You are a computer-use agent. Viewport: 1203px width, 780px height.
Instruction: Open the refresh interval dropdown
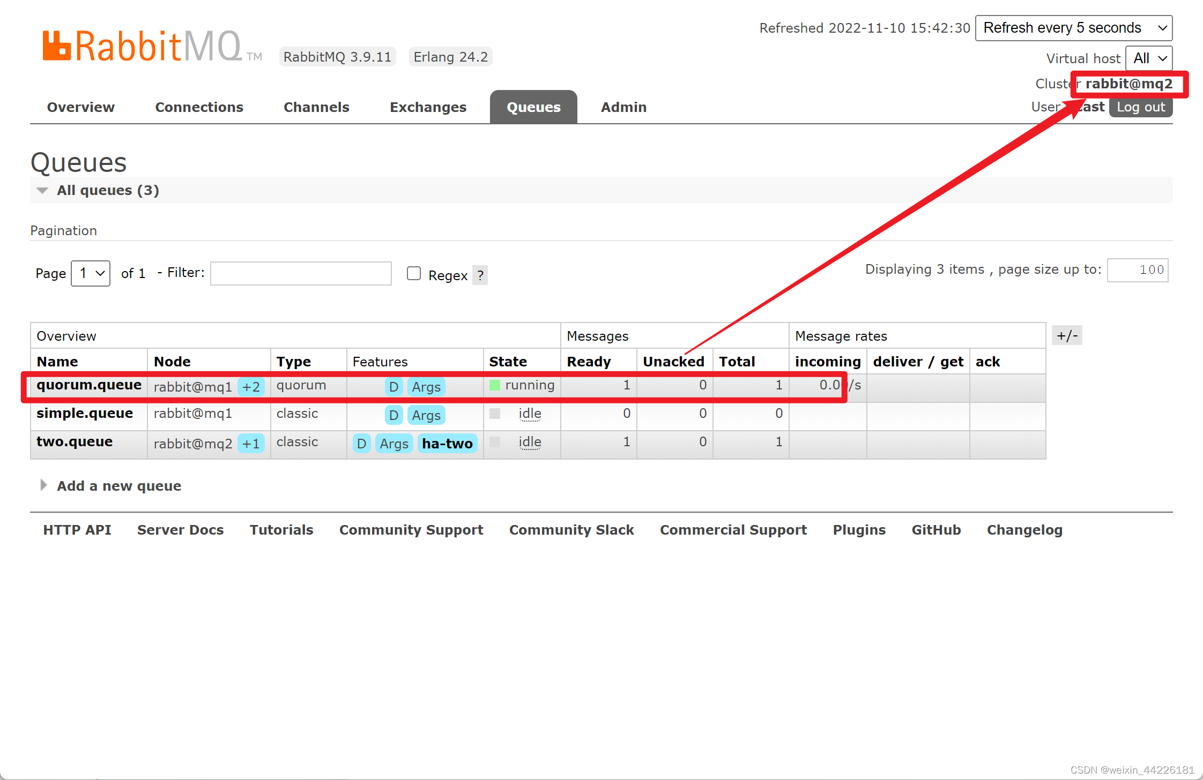[x=1074, y=28]
